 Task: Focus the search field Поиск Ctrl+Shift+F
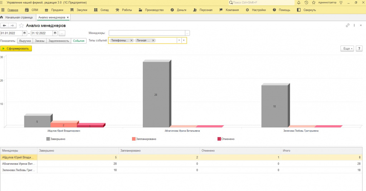[262, 2]
